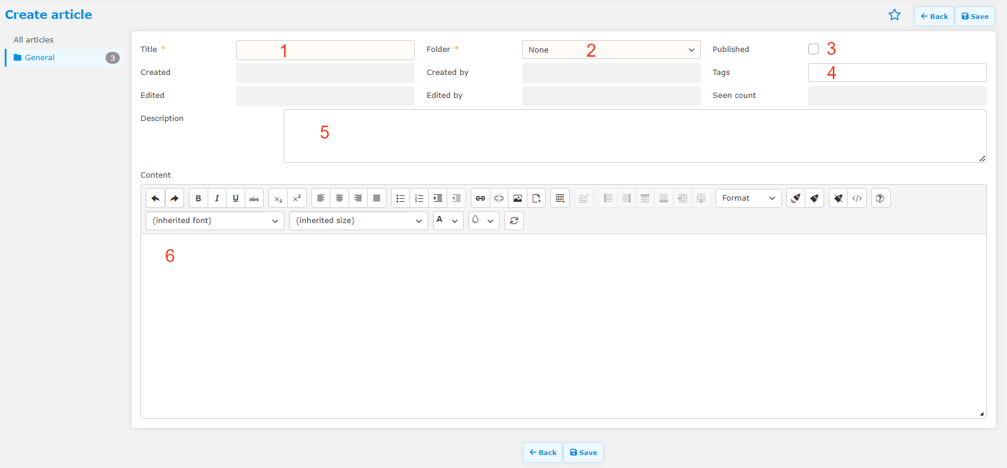Open All articles in the sidebar

tap(34, 40)
